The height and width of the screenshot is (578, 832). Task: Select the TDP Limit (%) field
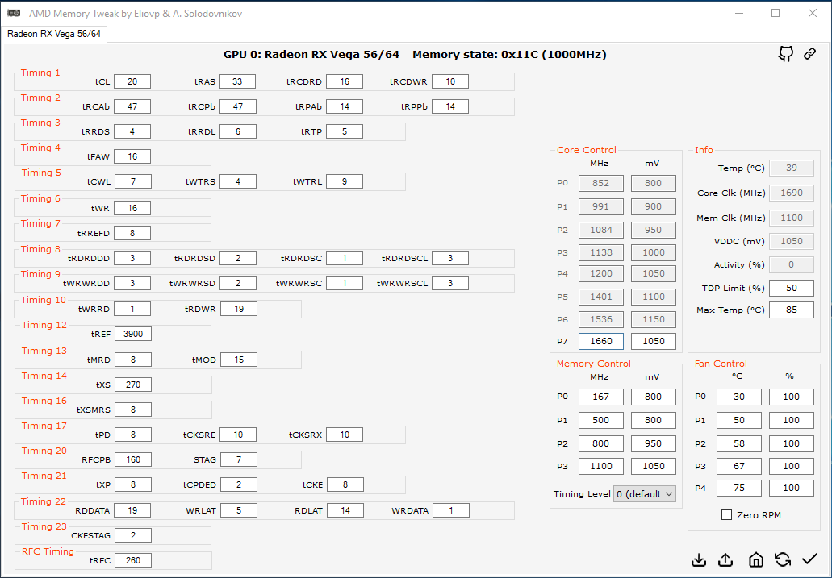pos(791,288)
